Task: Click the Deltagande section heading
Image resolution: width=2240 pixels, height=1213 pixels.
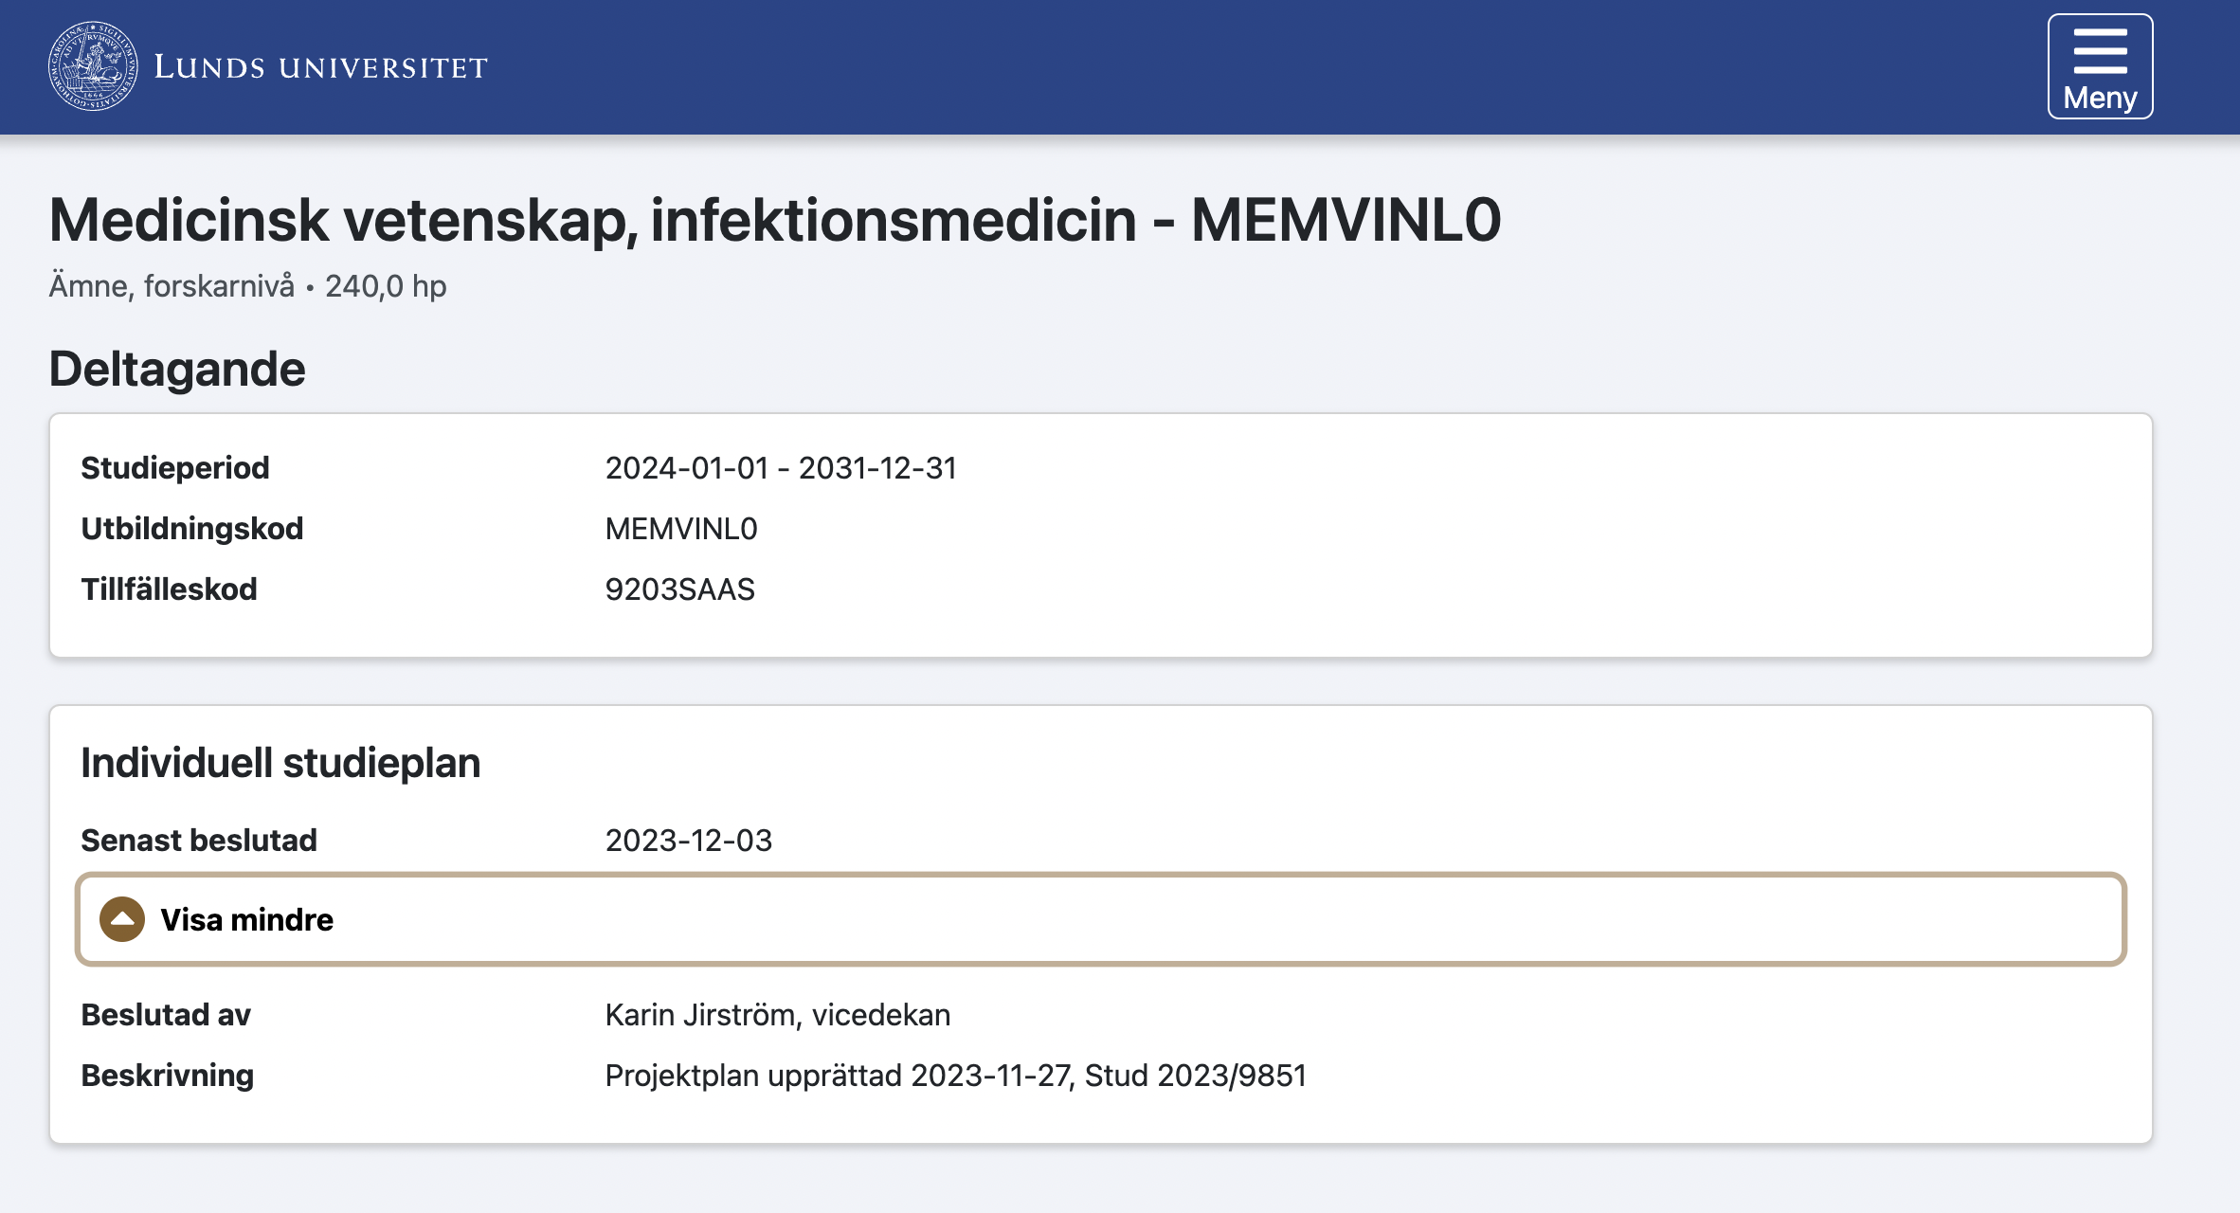Action: pos(177,369)
